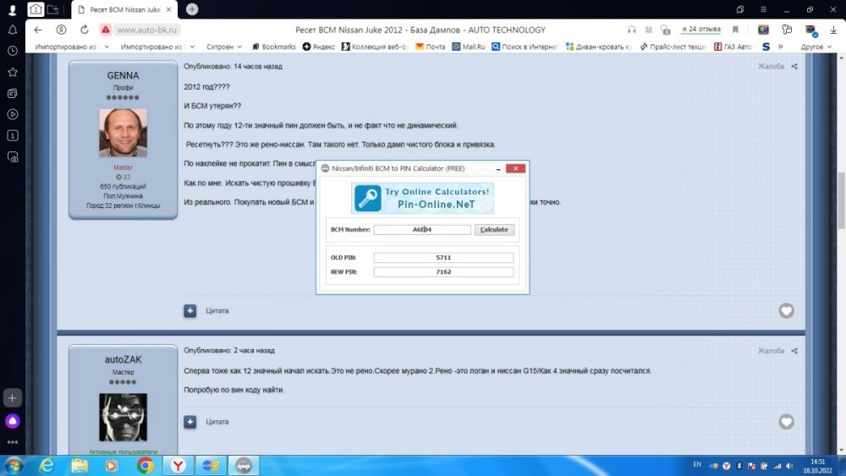Click the page vertical scrollbar

[x=841, y=200]
